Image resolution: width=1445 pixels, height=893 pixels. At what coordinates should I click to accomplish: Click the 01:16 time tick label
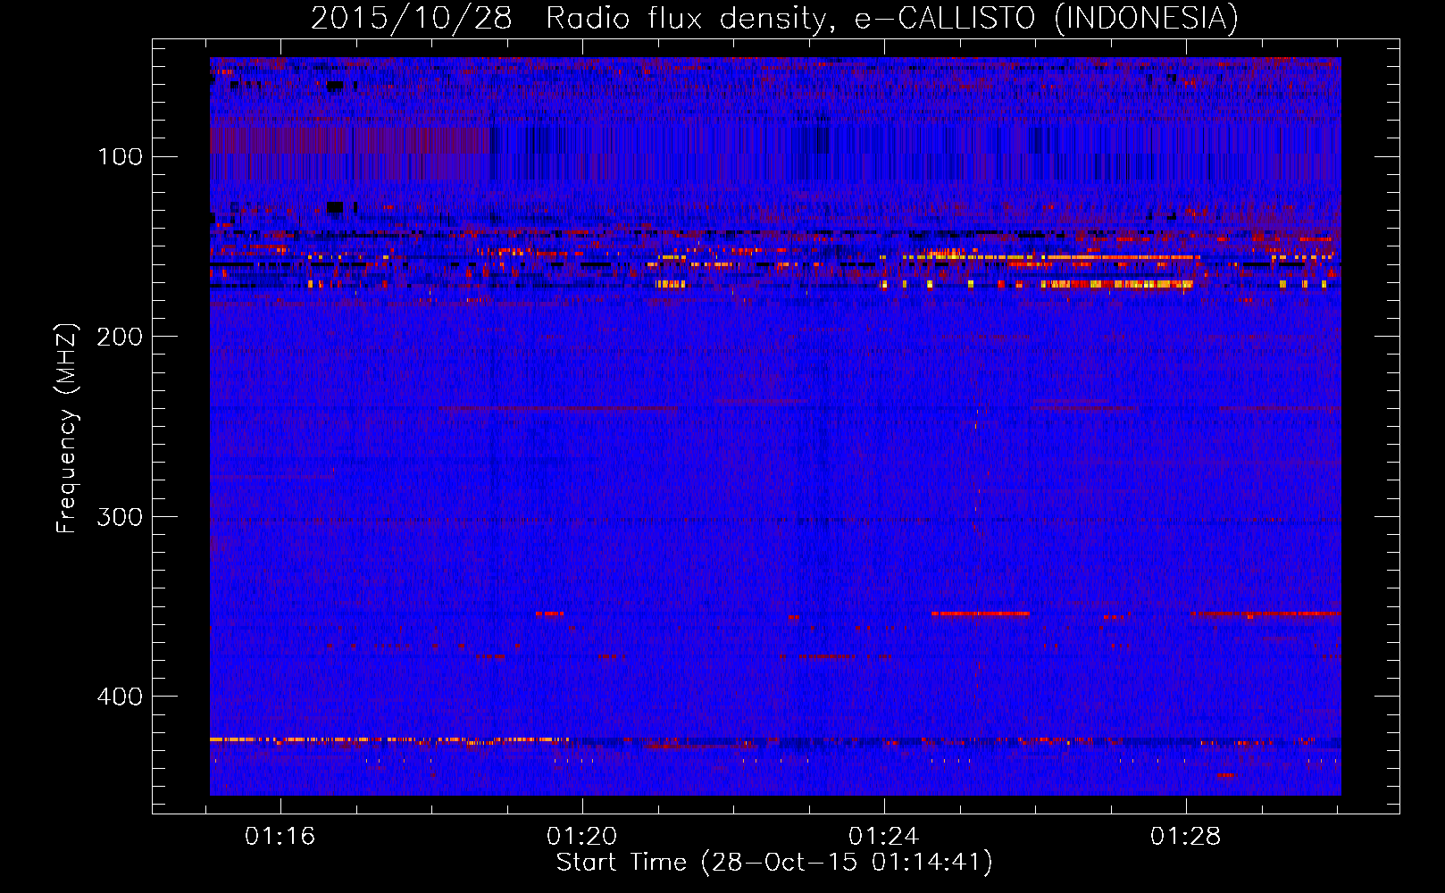point(280,837)
